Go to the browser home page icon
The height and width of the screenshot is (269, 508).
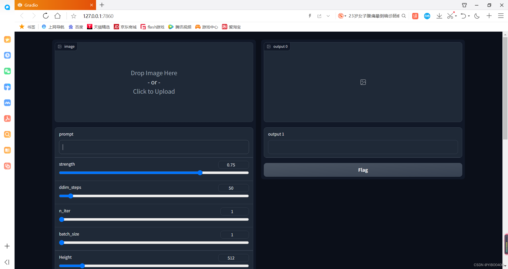point(57,16)
